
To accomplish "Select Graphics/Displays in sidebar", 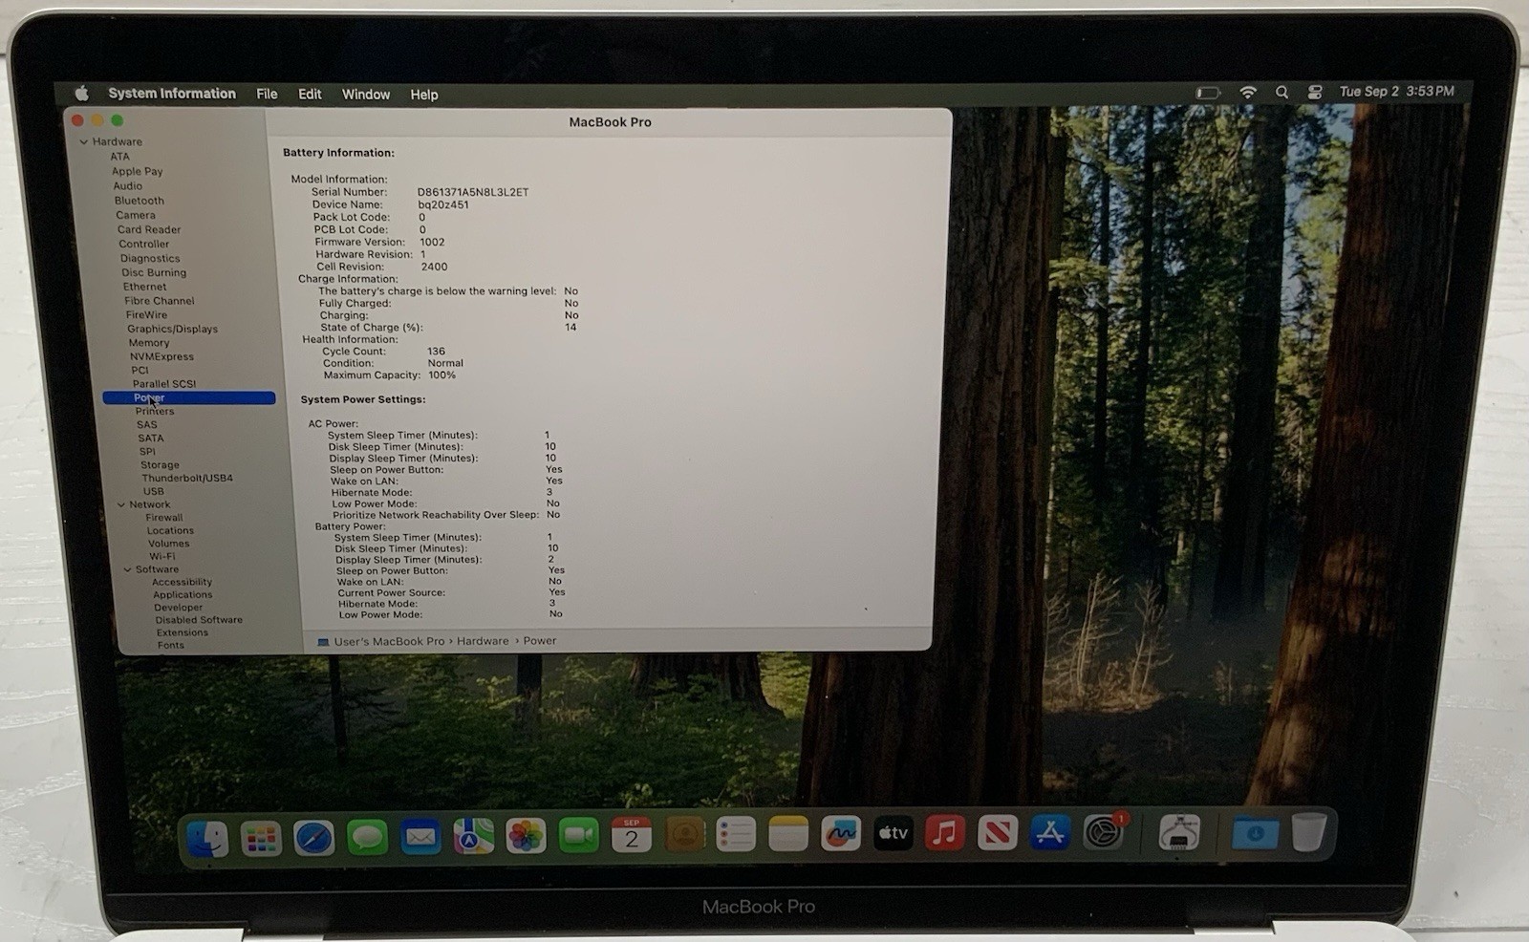I will 173,329.
